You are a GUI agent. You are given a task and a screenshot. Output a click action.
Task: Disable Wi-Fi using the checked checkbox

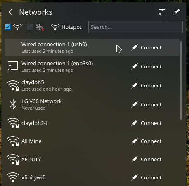click(x=8, y=27)
